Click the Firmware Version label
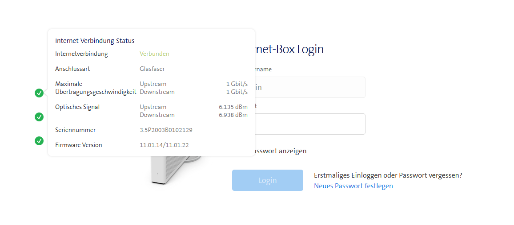514x225 pixels. click(x=79, y=145)
